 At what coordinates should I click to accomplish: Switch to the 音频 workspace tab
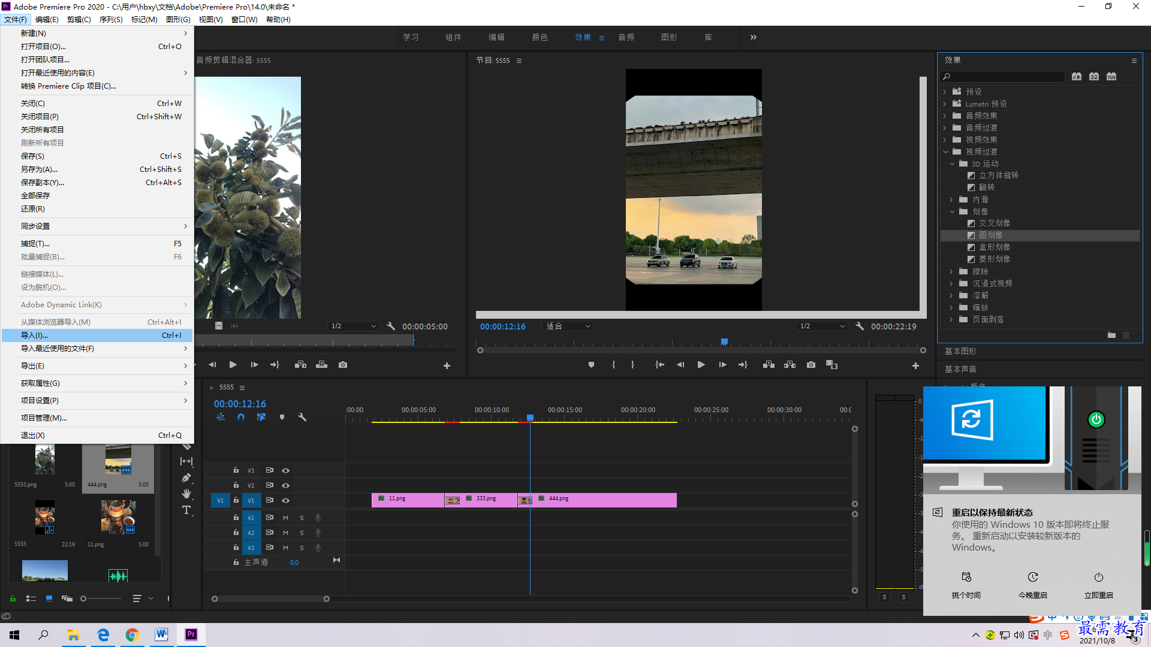pos(626,37)
